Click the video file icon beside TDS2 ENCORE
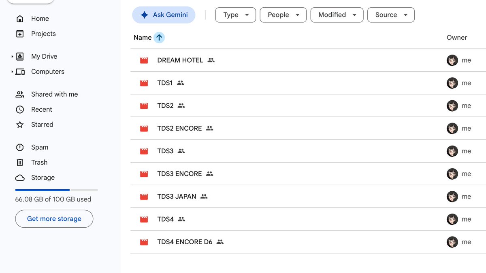Image resolution: width=486 pixels, height=273 pixels. pos(144,129)
